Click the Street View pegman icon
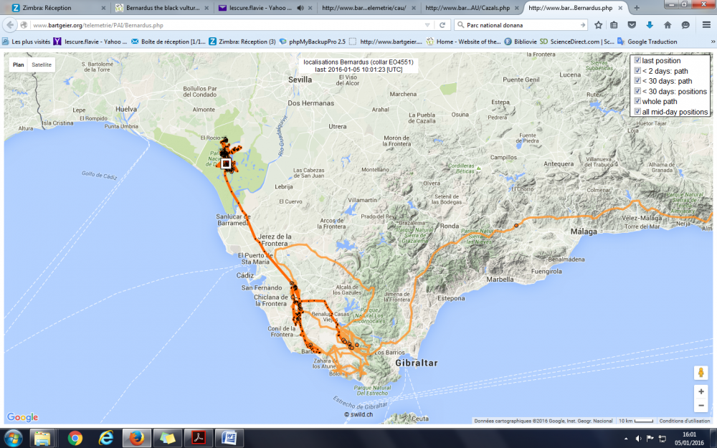This screenshot has width=717, height=448. coord(701,373)
